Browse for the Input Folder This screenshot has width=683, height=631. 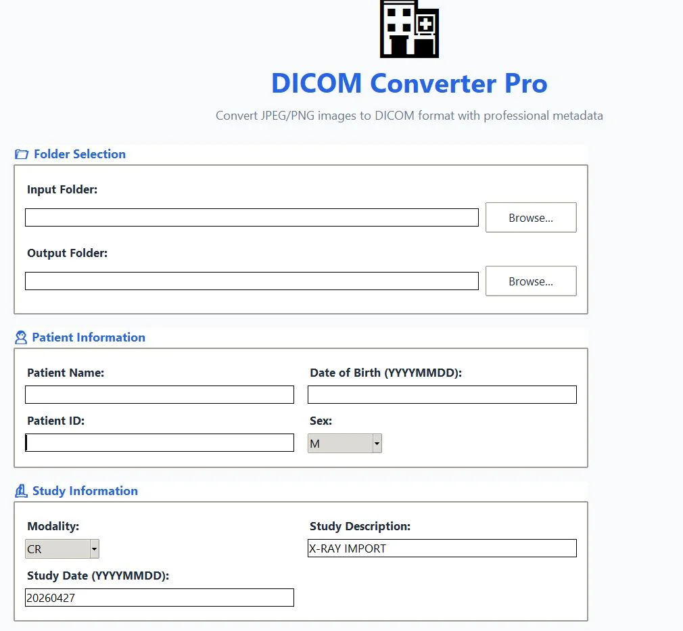[531, 218]
